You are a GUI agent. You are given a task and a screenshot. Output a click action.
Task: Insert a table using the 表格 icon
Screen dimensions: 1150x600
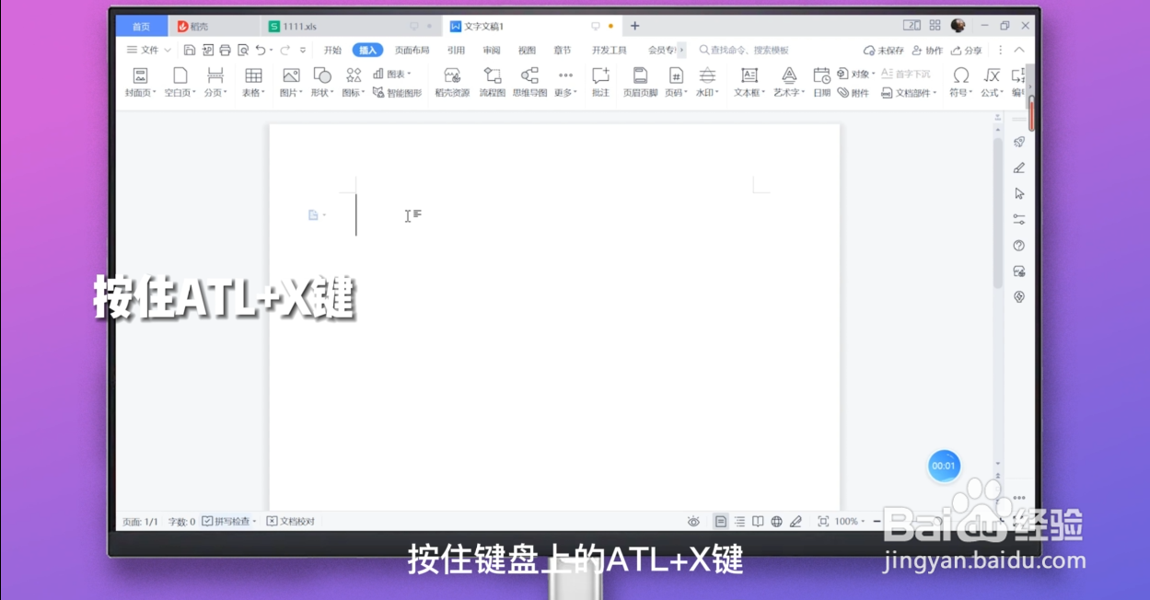(x=252, y=81)
